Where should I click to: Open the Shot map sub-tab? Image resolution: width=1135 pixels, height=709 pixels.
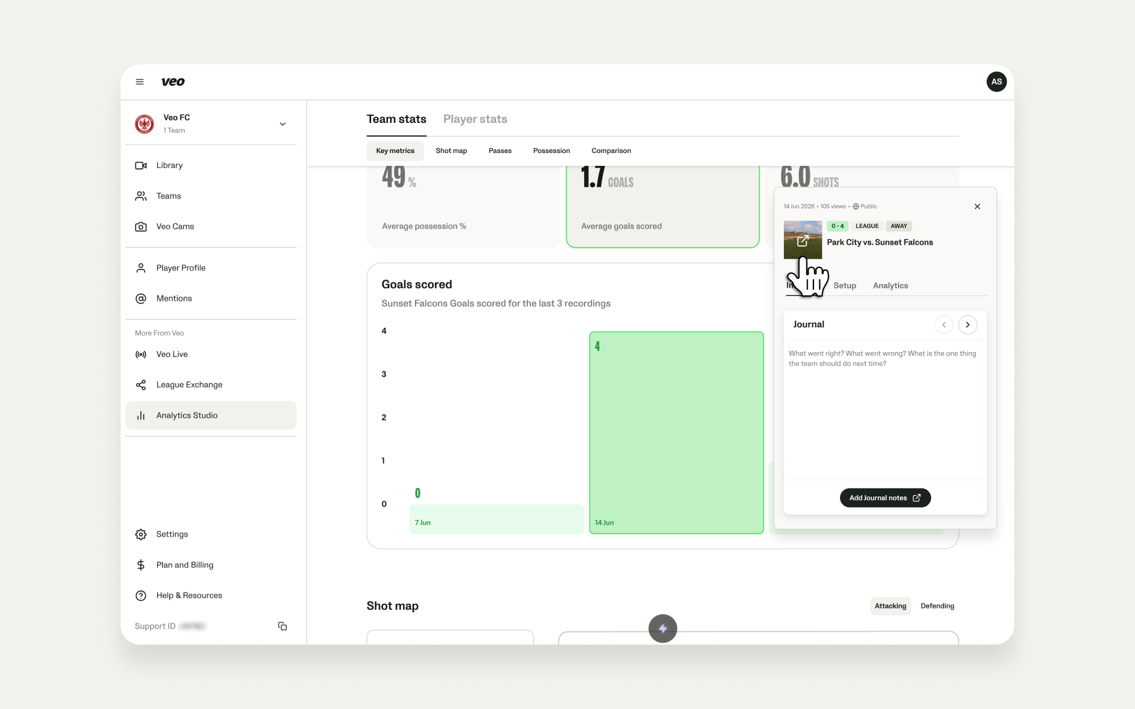[x=451, y=151]
